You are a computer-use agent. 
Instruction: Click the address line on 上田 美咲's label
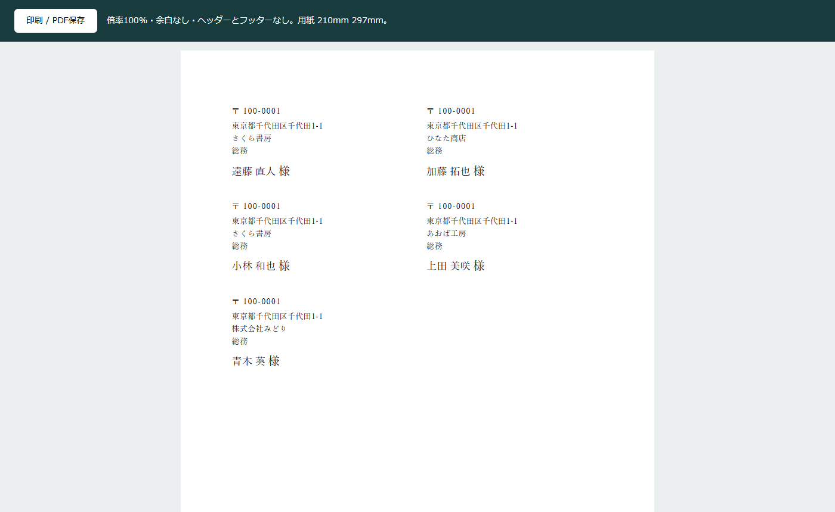tap(472, 221)
